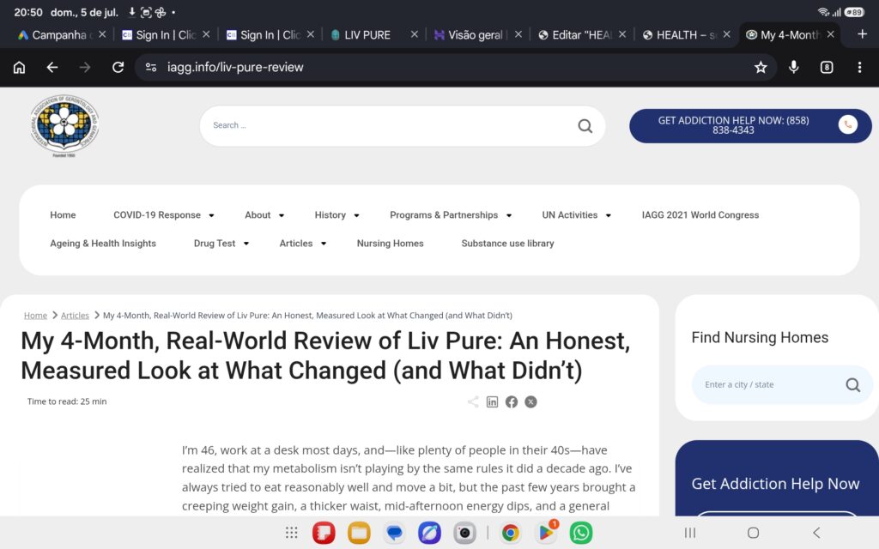This screenshot has width=879, height=549.
Task: Click the nursing homes search magnifier icon
Action: [852, 385]
